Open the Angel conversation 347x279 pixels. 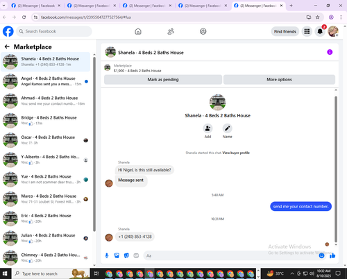[x=45, y=81]
